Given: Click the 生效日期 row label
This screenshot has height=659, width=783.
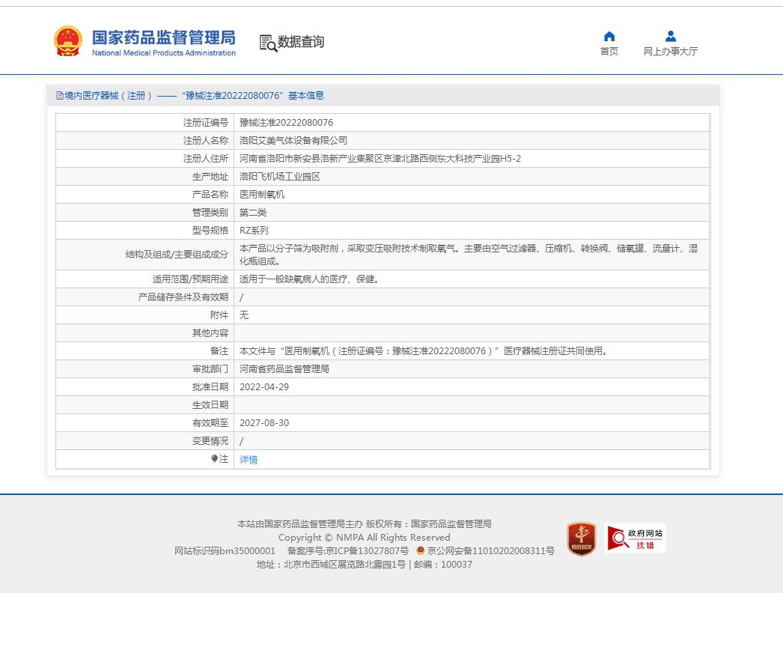Looking at the screenshot, I should click(210, 404).
